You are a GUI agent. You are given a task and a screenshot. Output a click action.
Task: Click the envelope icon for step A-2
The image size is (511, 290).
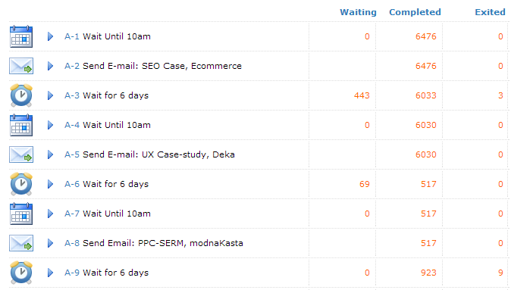click(21, 66)
